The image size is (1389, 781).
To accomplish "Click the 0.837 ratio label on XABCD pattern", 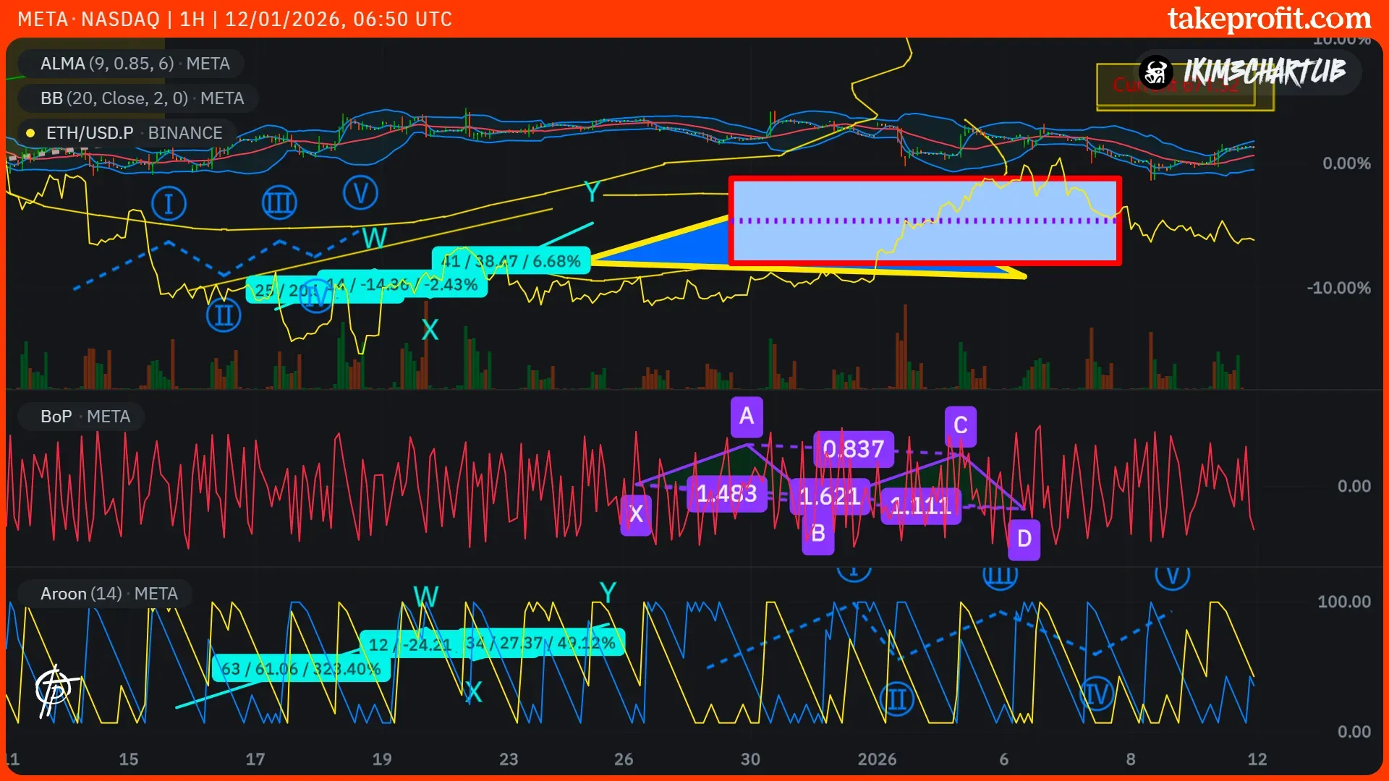I will (x=853, y=449).
